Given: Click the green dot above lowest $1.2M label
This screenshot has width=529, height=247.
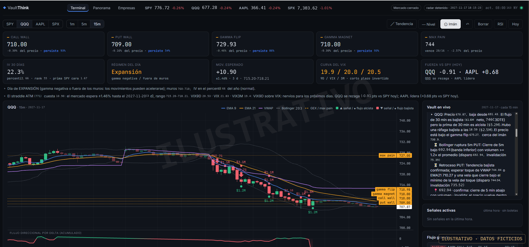Looking at the screenshot, I should (x=313, y=208).
